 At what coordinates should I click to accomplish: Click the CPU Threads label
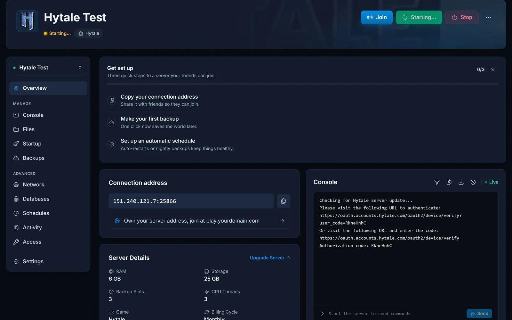[x=226, y=292]
